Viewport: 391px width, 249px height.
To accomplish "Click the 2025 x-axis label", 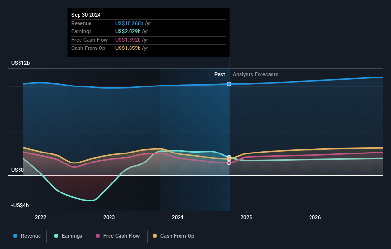I will (x=246, y=217).
